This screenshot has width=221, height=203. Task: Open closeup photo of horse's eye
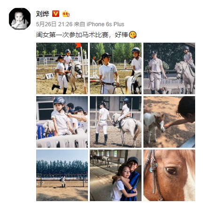click(169, 175)
